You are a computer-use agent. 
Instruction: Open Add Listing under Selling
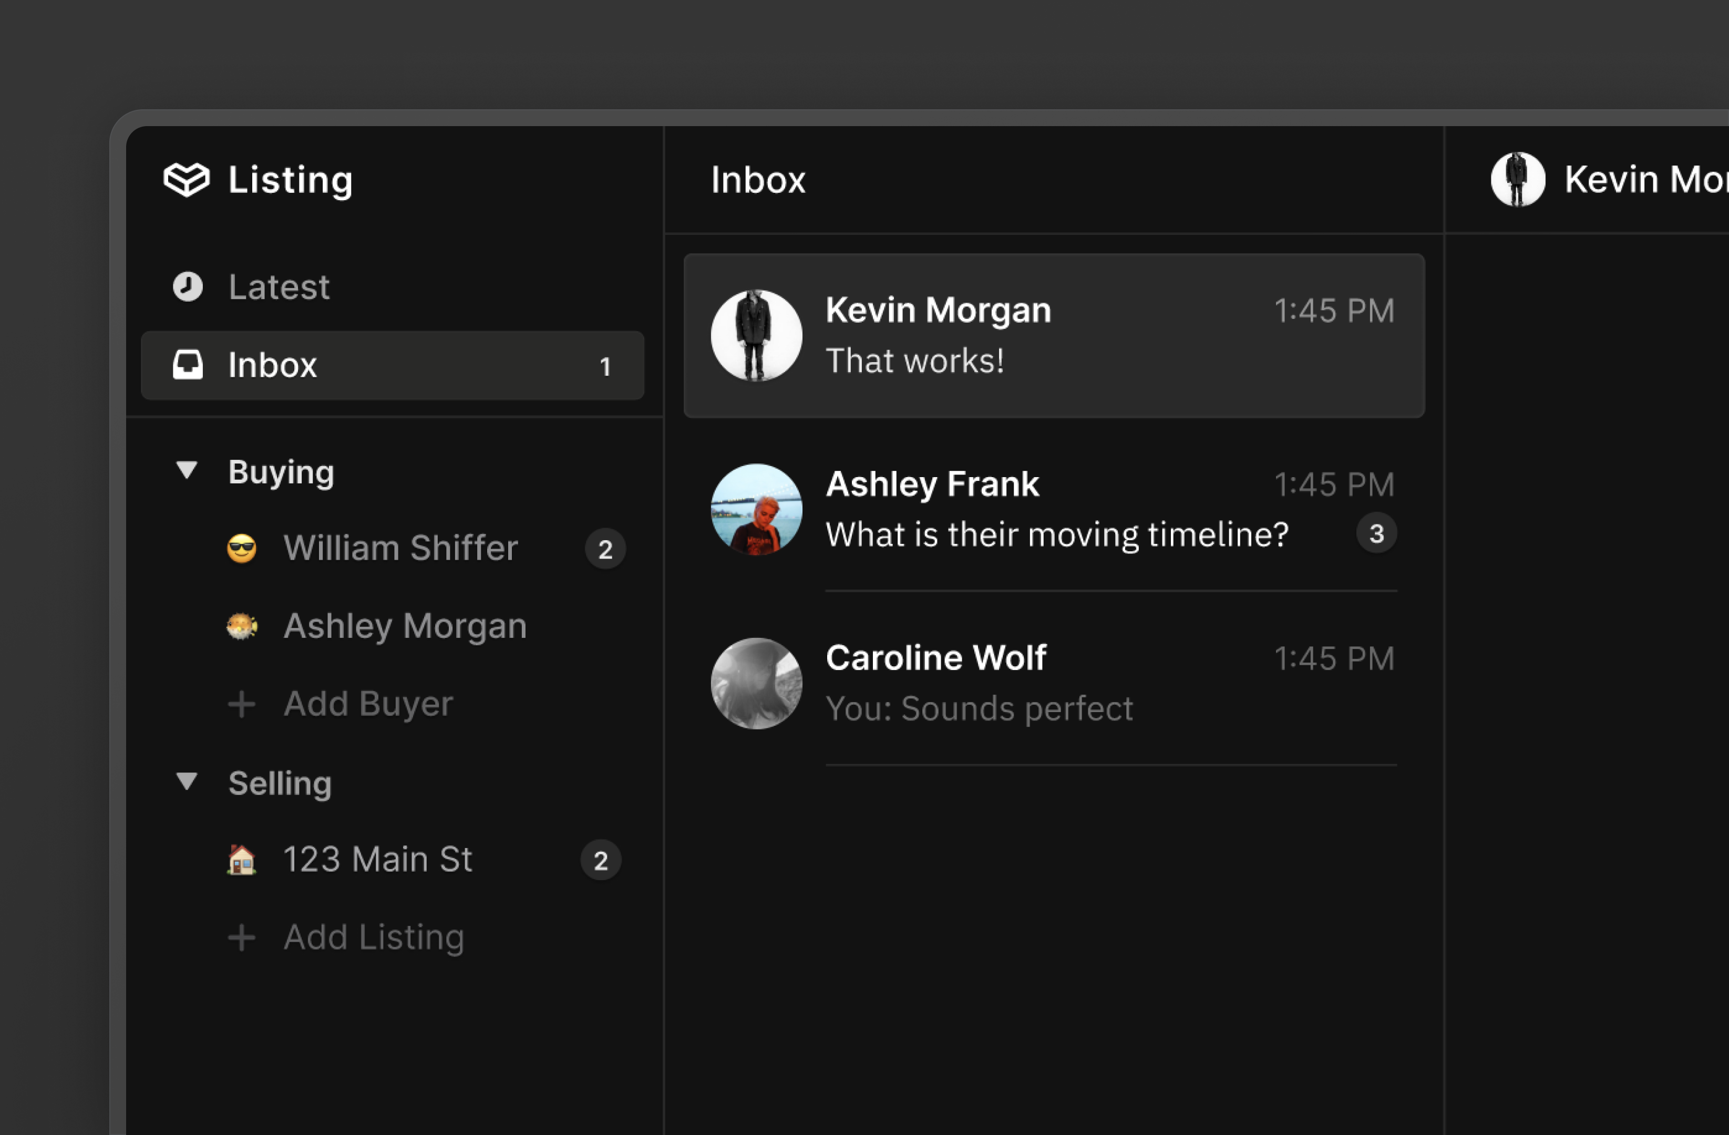374,937
